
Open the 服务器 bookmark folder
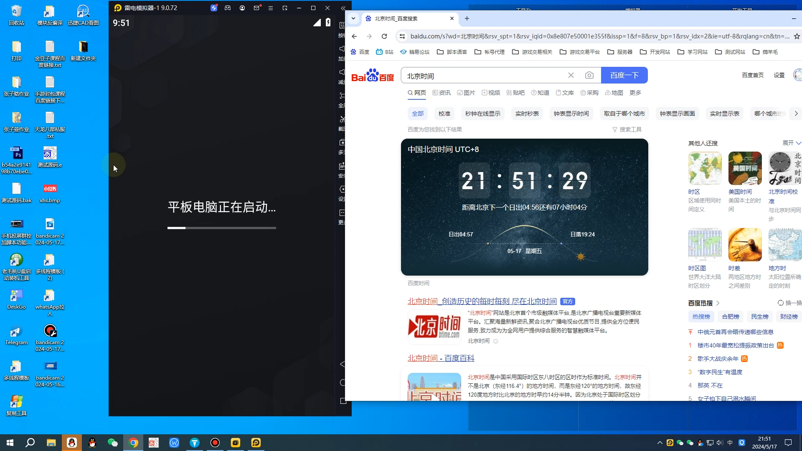tap(620, 52)
